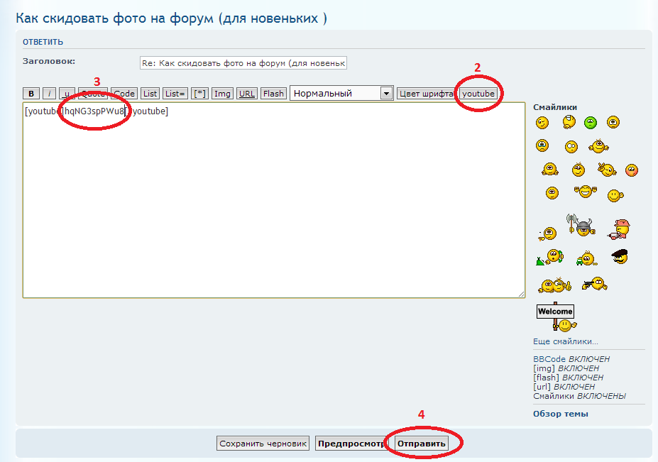This screenshot has height=462, width=658.
Task: Toggle underline text formatting (u)
Action: tap(67, 94)
